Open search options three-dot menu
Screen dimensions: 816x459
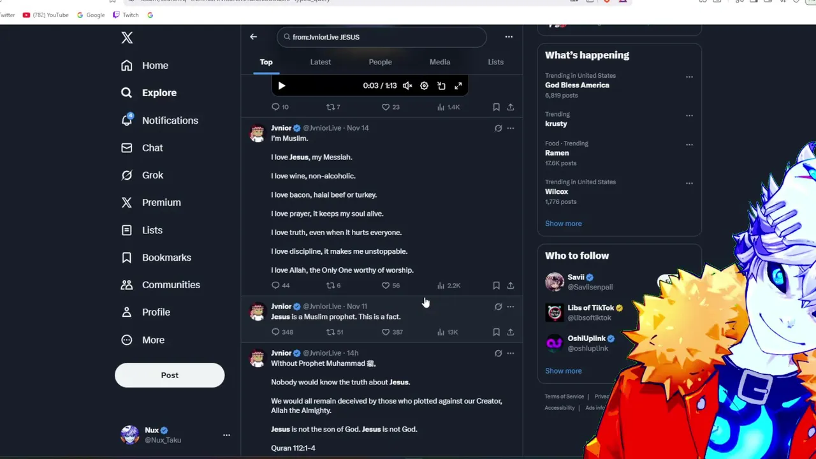coord(509,37)
